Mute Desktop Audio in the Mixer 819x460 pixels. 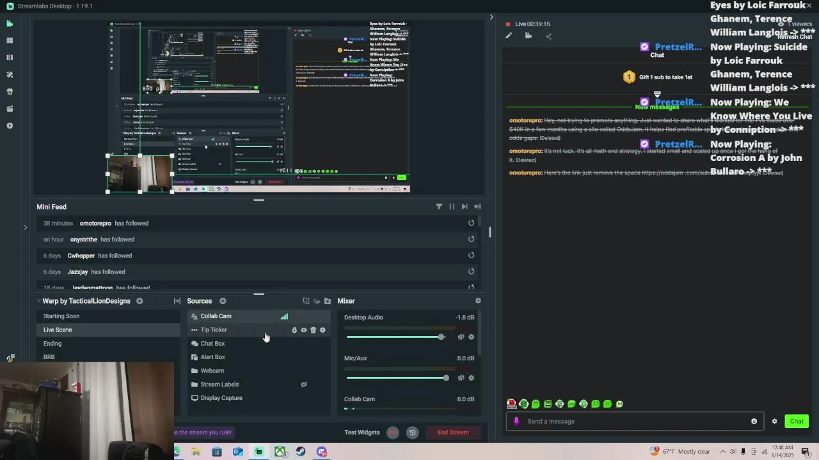[x=461, y=337]
